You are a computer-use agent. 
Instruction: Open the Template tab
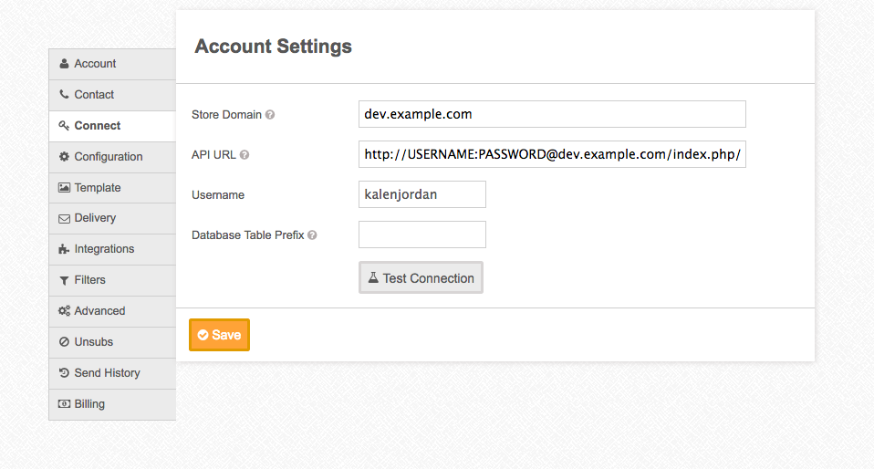pos(98,188)
